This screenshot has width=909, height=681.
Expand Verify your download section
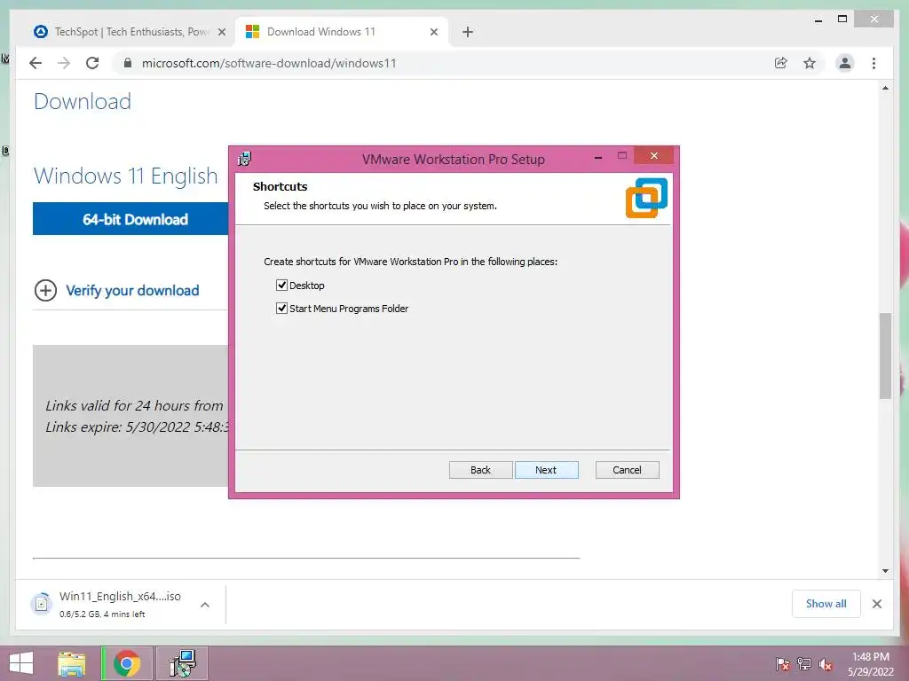tap(46, 290)
